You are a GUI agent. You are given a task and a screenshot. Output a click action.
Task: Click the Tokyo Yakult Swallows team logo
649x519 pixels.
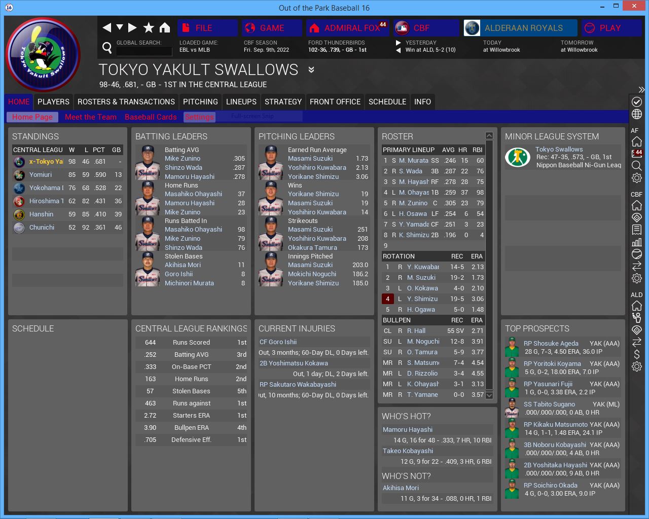coord(43,55)
